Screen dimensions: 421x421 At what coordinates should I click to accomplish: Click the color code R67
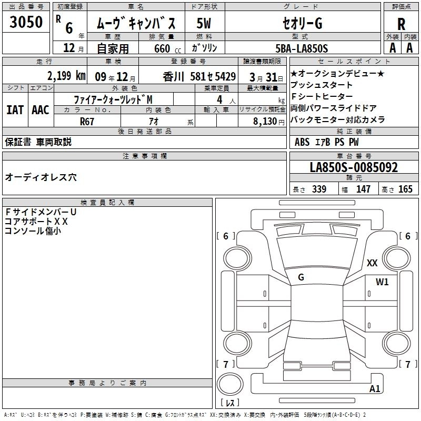(88, 121)
